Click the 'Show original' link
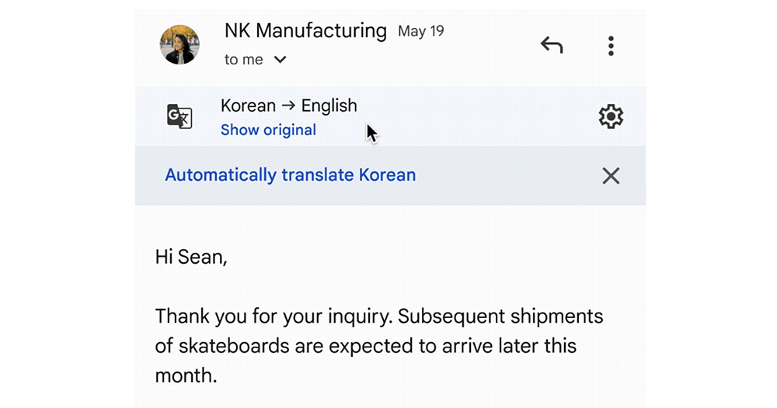Viewport: 777px width, 408px height. pos(268,130)
